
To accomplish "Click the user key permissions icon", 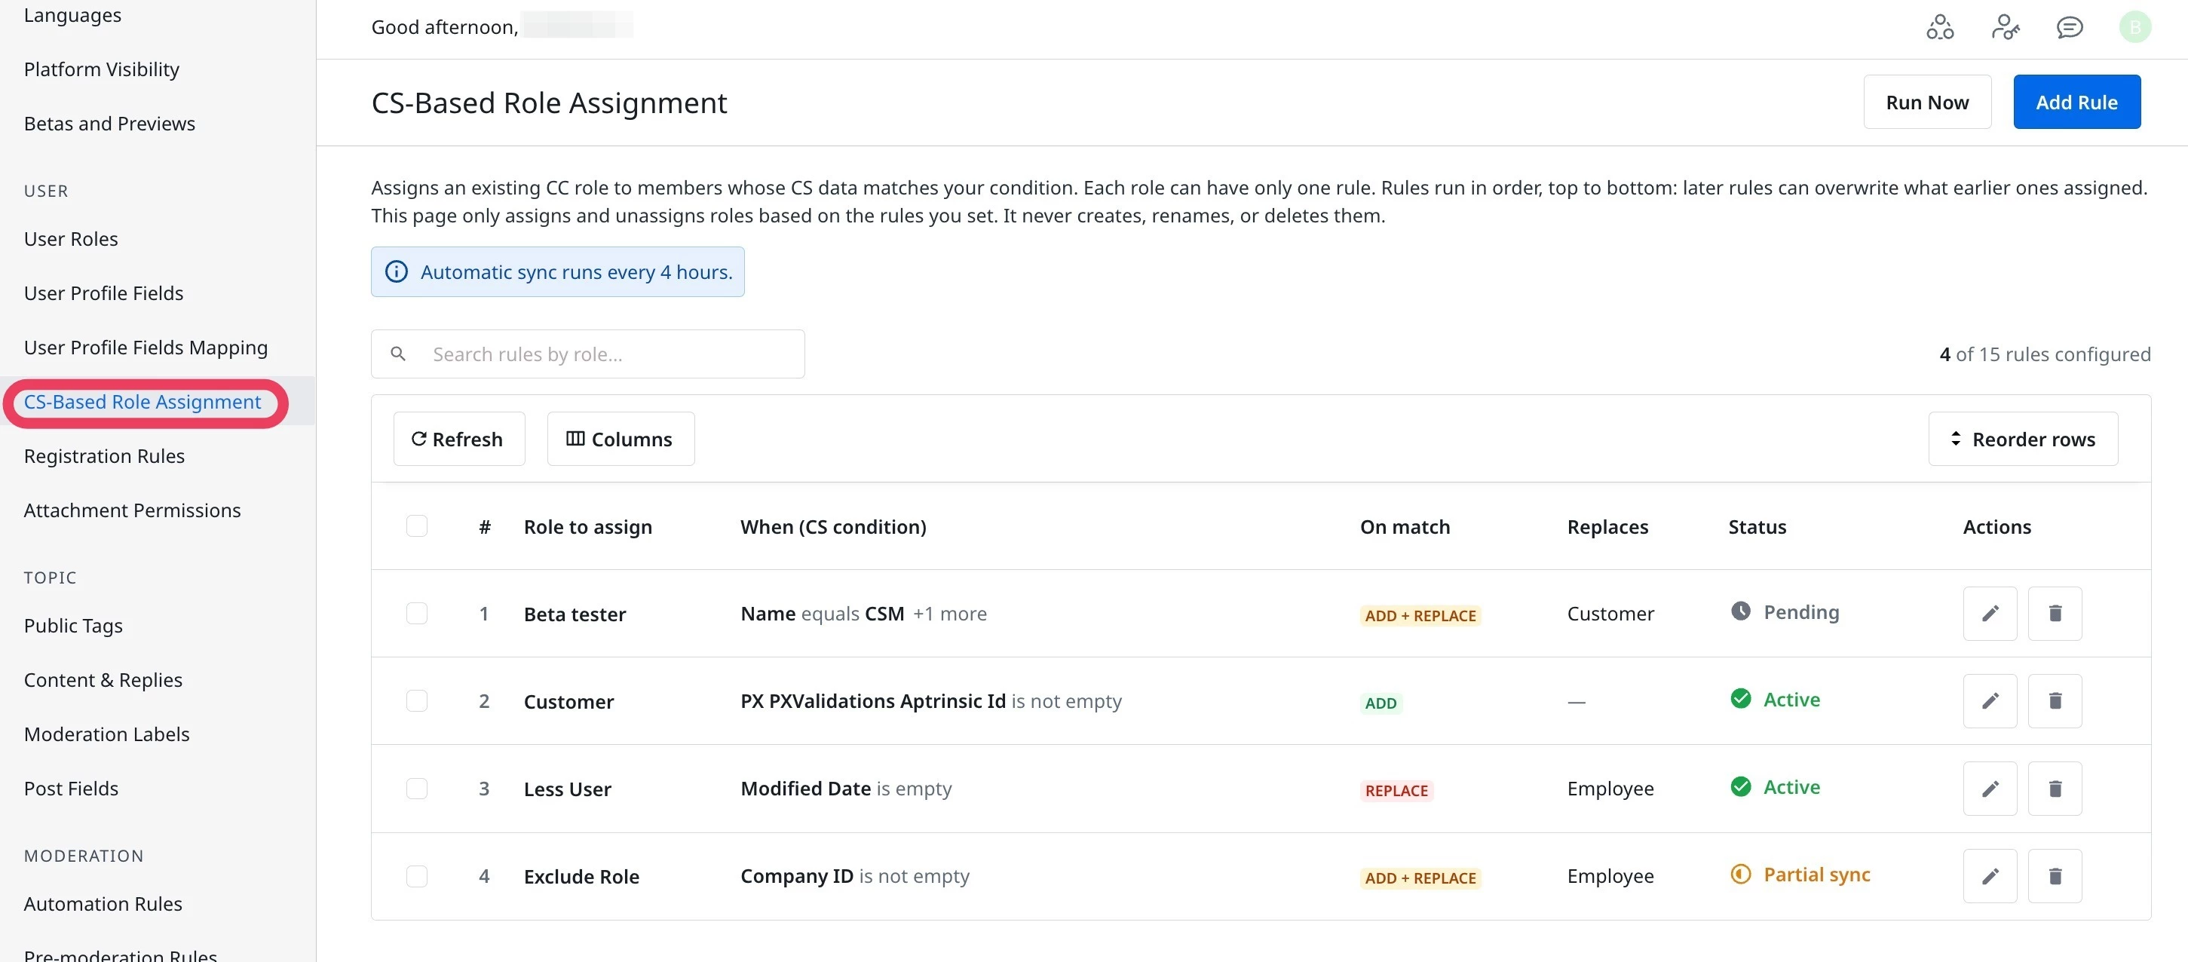I will (2006, 27).
